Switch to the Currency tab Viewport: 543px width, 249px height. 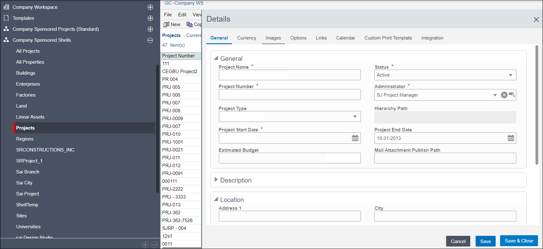point(247,38)
